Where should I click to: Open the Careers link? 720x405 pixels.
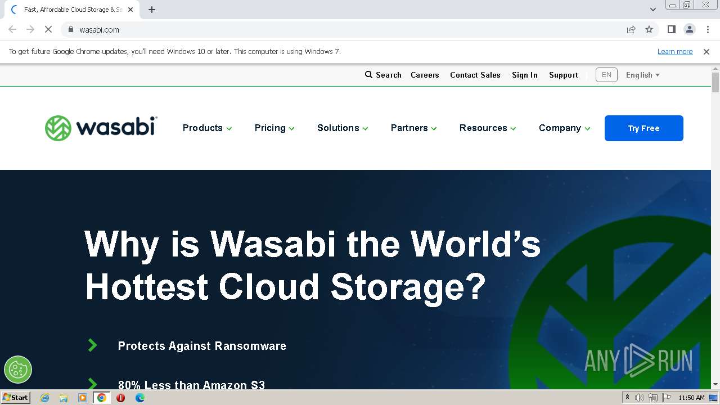425,75
